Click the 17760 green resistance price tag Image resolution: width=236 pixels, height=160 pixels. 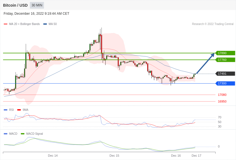point(225,60)
